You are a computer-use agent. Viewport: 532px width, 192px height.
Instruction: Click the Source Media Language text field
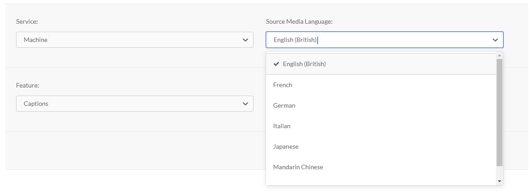tap(376, 40)
